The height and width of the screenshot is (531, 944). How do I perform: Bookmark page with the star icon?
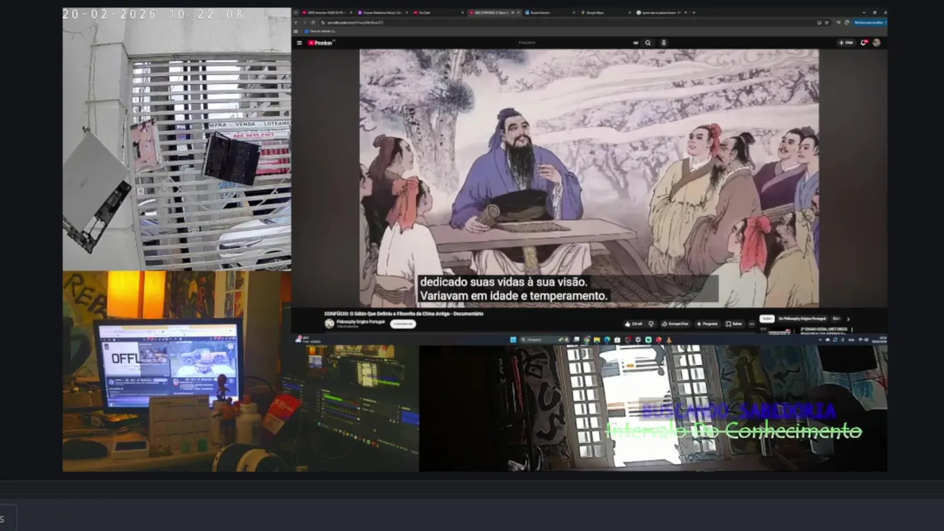click(827, 23)
